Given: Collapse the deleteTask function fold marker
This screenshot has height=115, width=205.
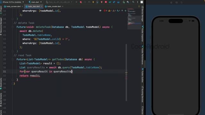Looking at the screenshot, I should point(12,27).
